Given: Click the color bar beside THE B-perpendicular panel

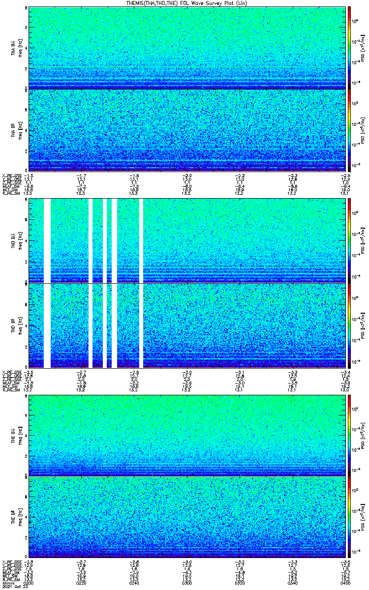Looking at the screenshot, I should tap(349, 435).
